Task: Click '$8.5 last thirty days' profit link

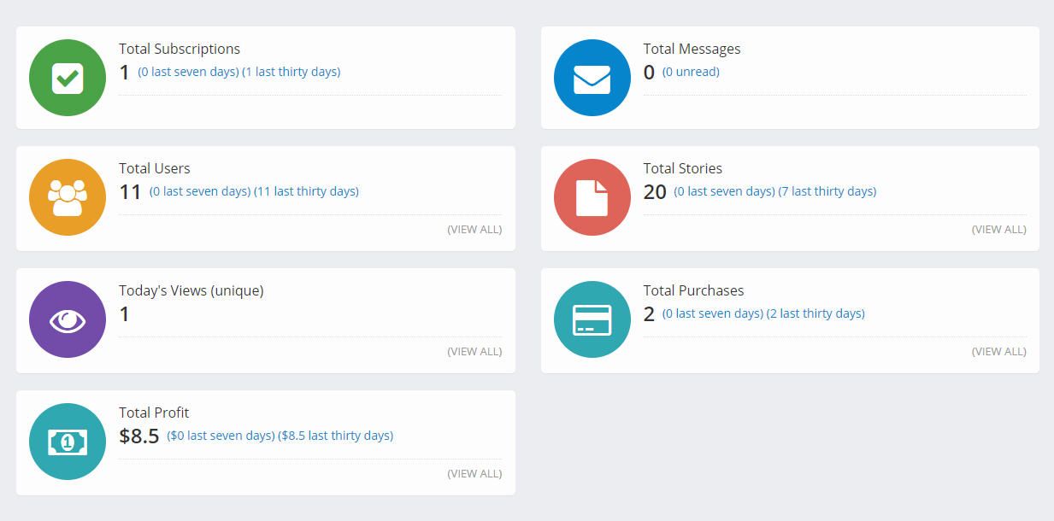Action: [x=335, y=436]
